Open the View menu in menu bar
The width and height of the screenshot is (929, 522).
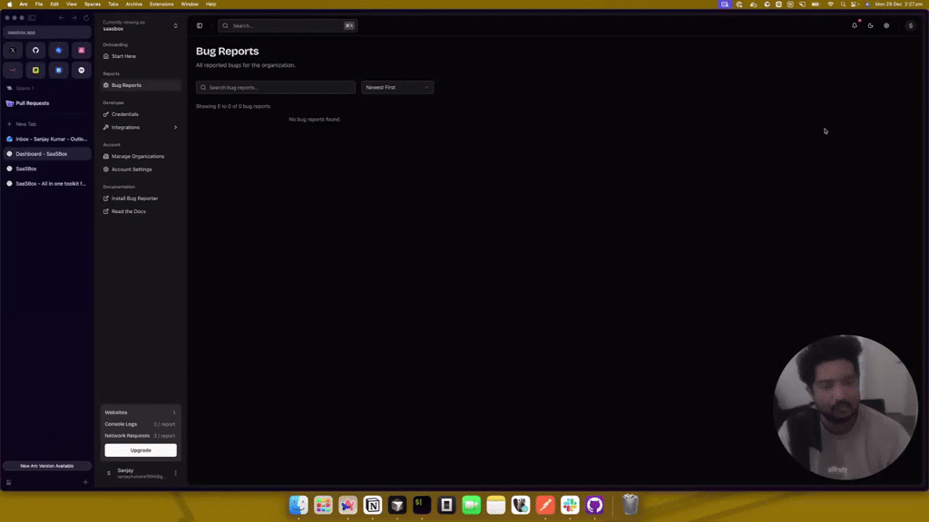(71, 5)
